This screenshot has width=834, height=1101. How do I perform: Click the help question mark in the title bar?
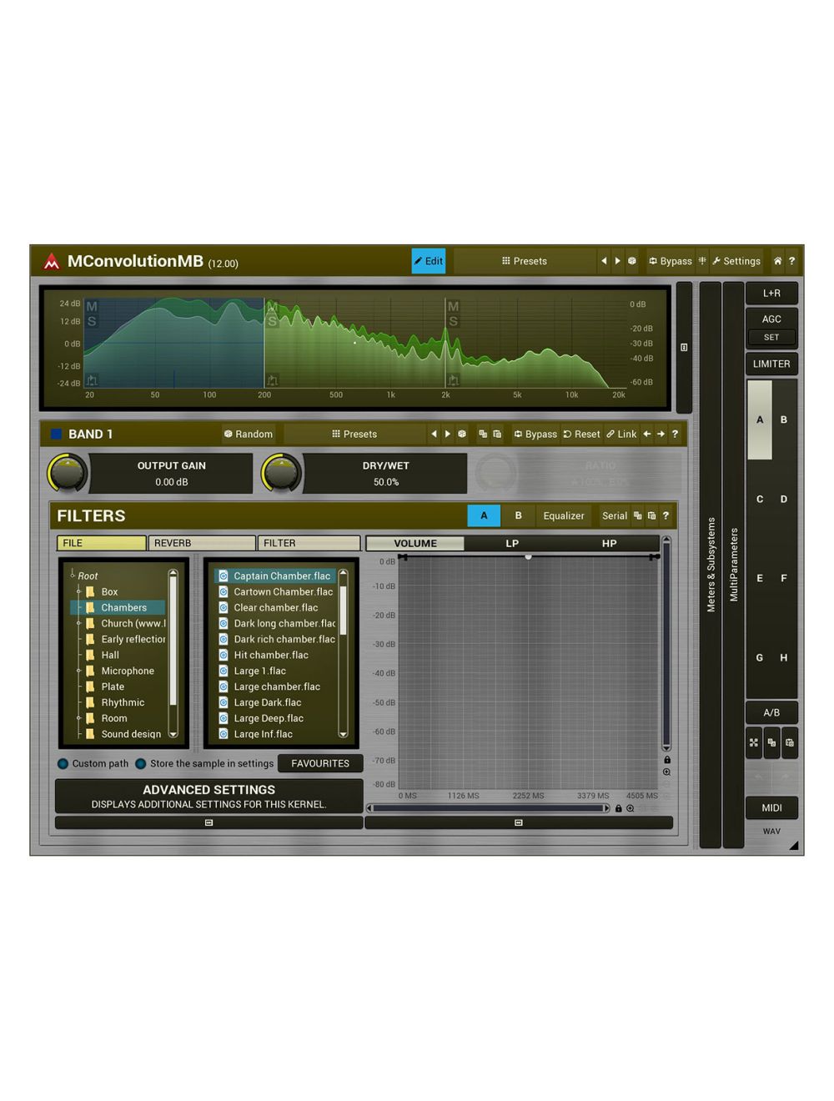tap(793, 261)
